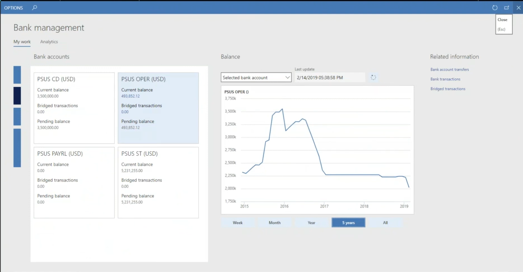Click PSUS OPER bridged transactions value 0.00

click(125, 112)
